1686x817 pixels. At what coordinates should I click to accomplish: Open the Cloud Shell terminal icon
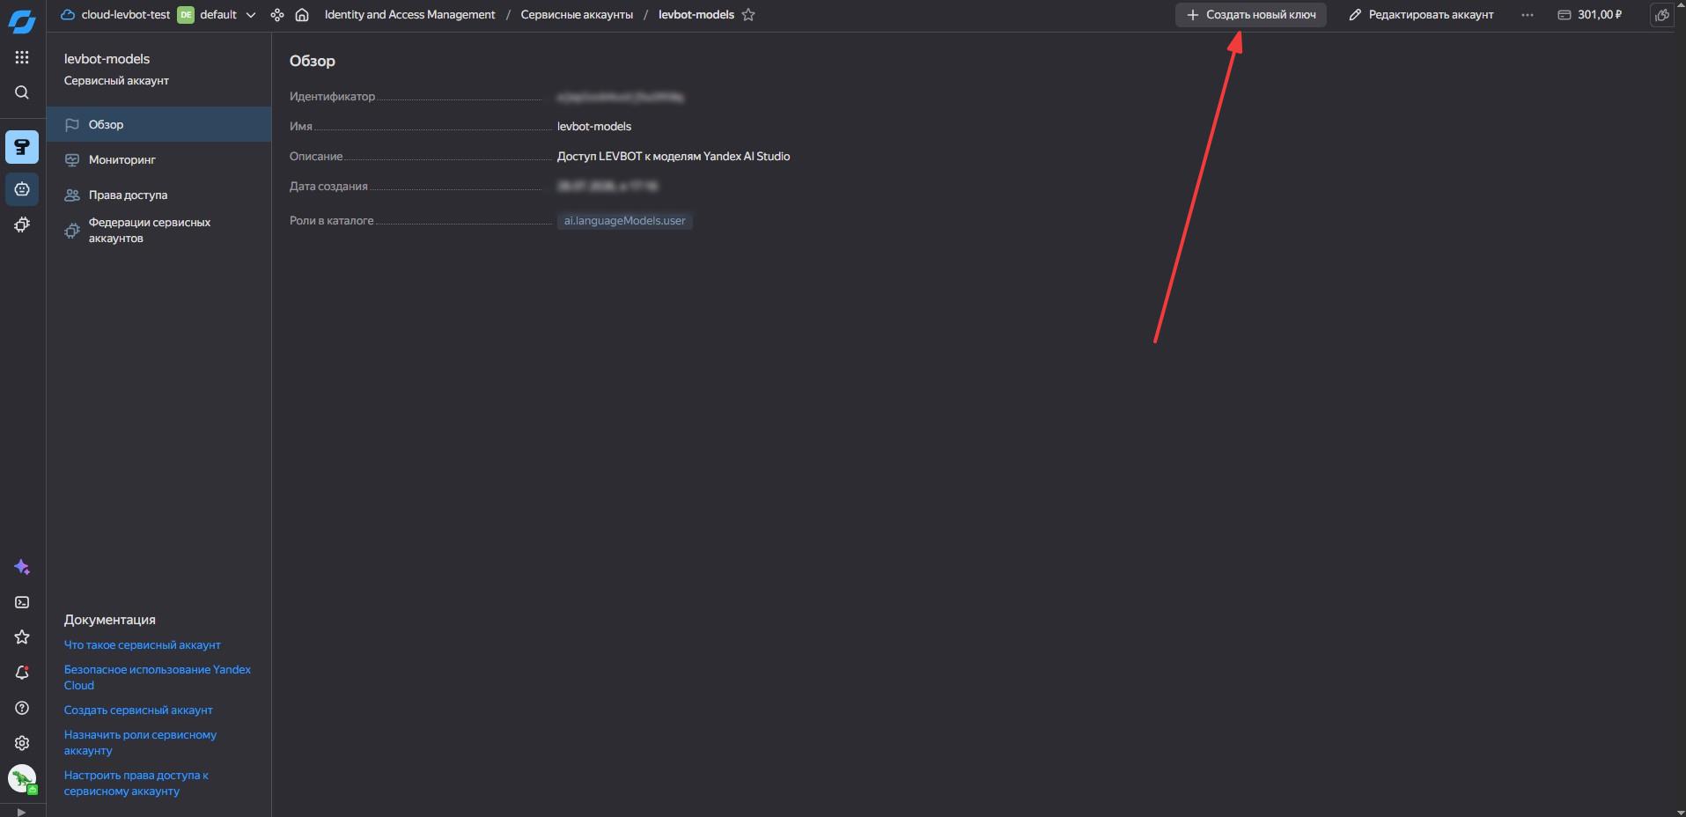(x=22, y=602)
